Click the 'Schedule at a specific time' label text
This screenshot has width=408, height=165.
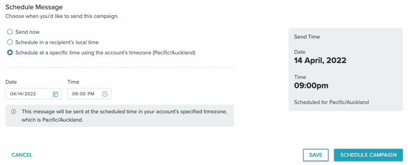click(x=105, y=52)
